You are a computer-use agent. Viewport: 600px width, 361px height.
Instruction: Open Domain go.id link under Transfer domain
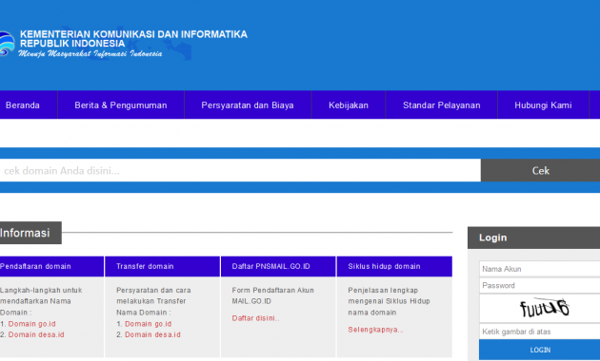pyautogui.click(x=148, y=324)
